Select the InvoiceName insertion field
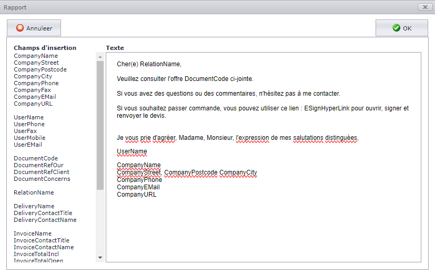 [x=33, y=233]
